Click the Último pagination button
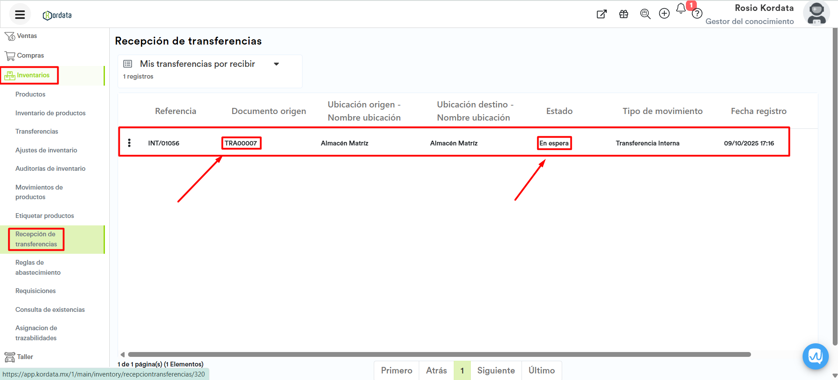Image resolution: width=838 pixels, height=380 pixels. pyautogui.click(x=541, y=370)
